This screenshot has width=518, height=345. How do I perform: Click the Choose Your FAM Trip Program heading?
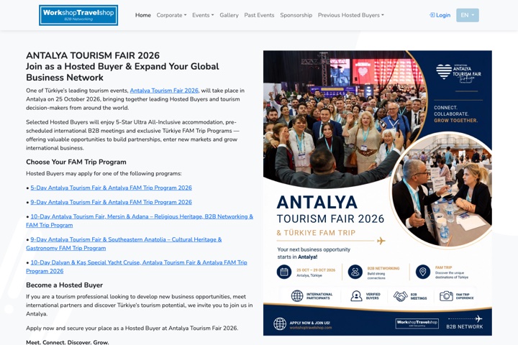(76, 162)
